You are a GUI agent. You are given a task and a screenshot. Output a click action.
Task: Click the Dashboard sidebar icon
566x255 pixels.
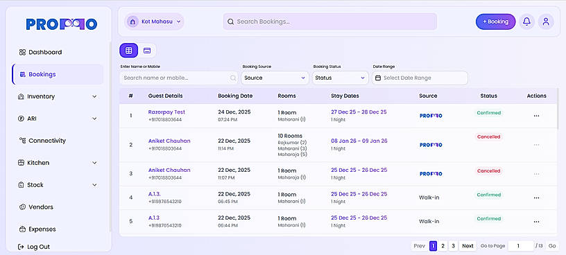coord(22,52)
